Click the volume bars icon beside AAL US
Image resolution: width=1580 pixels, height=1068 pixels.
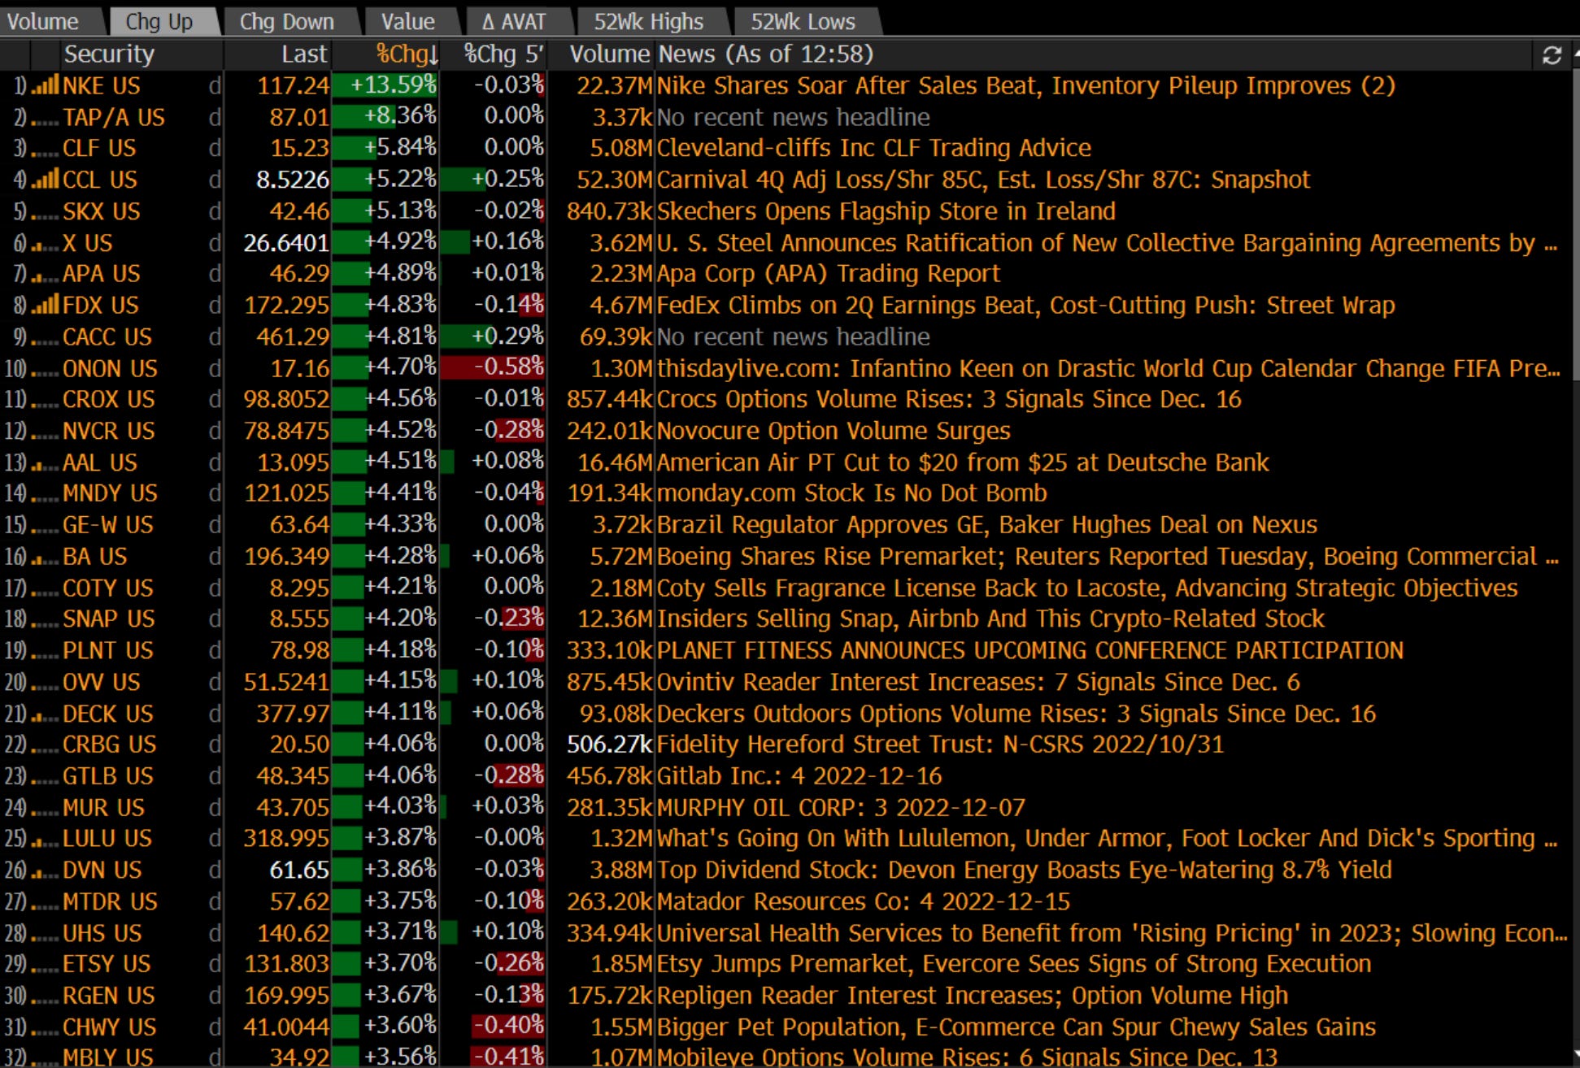click(x=45, y=462)
